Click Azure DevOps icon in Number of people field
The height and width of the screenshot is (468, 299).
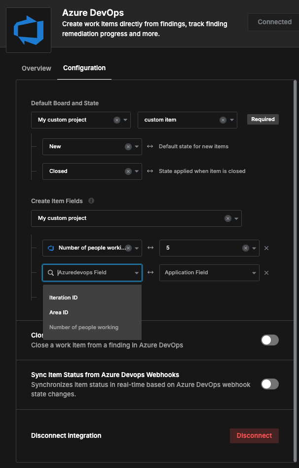51,248
